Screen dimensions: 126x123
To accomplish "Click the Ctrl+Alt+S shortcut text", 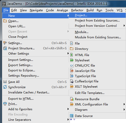I will click(x=59, y=43).
